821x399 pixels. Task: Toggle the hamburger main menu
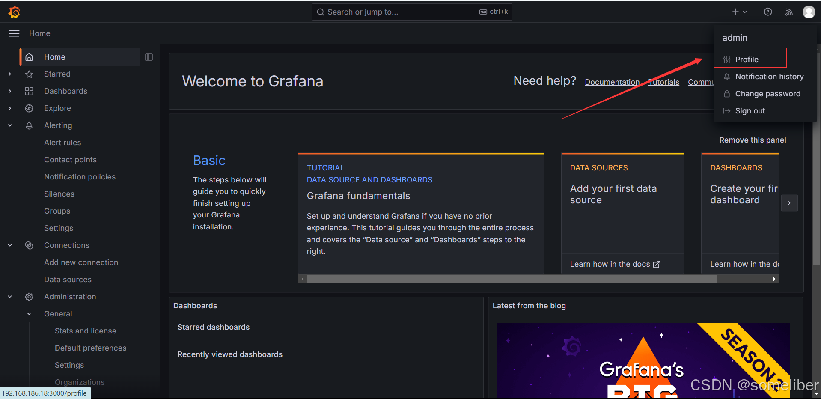(x=14, y=33)
